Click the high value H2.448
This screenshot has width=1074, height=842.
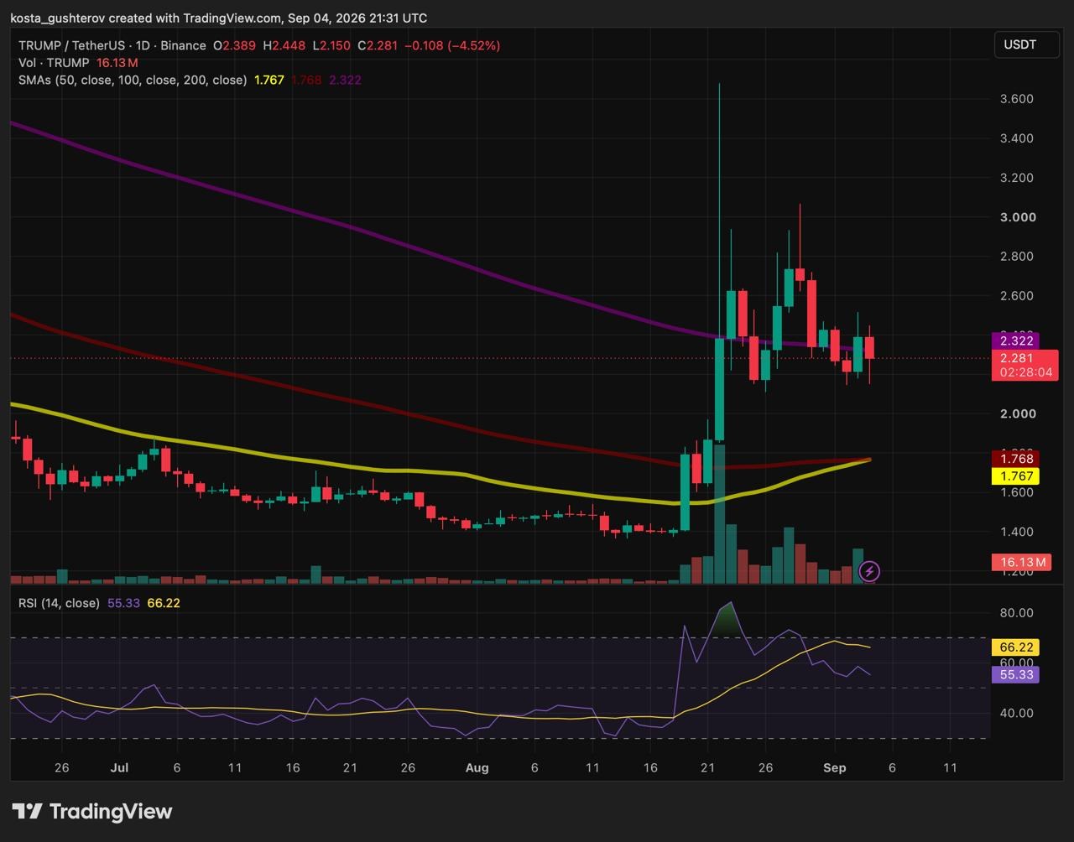click(284, 45)
